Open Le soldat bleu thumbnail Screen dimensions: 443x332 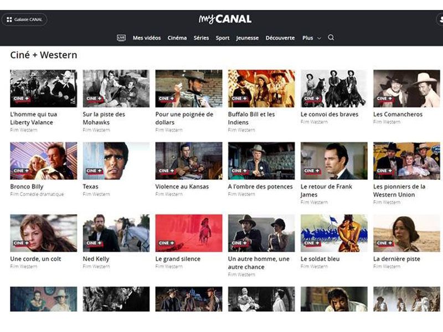click(x=334, y=233)
